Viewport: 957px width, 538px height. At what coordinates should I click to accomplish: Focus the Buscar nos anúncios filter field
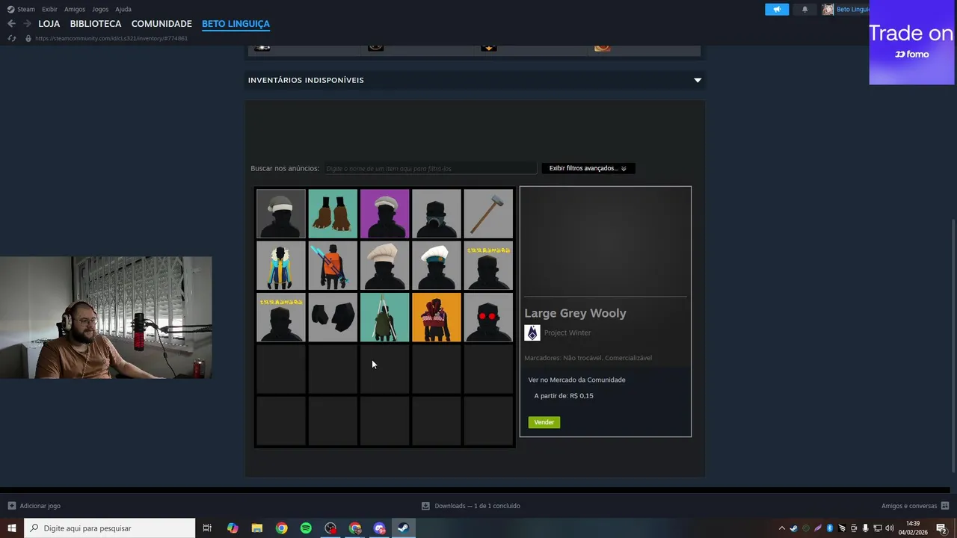pyautogui.click(x=431, y=169)
